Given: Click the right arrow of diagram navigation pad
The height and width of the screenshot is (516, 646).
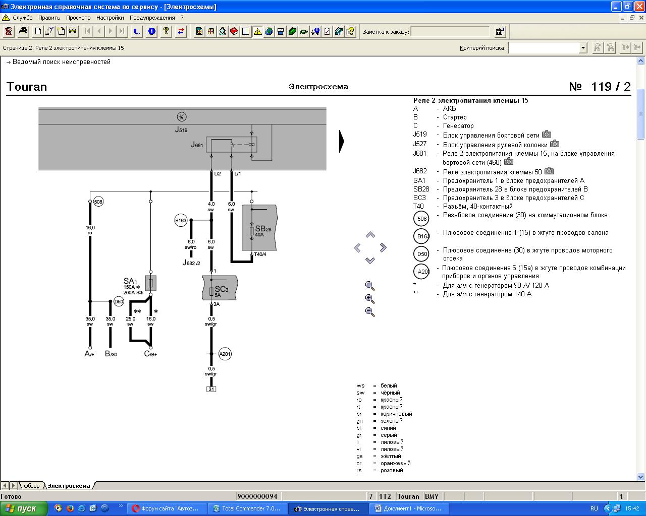Looking at the screenshot, I should click(x=383, y=247).
